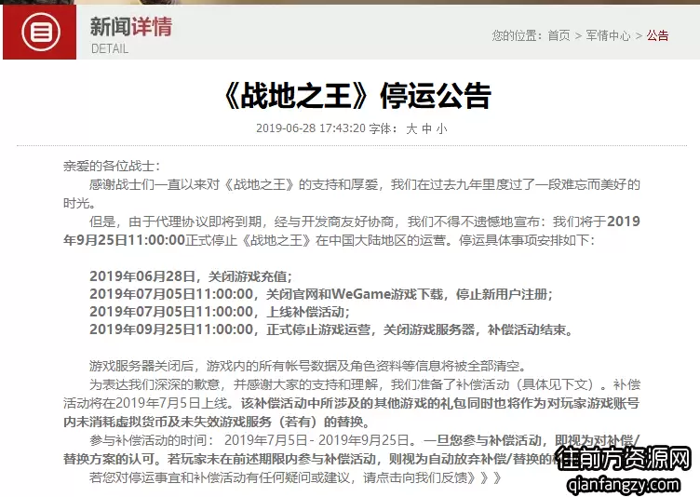Click the sentence about 帐号数据及角色资料 being cleared

coord(308,366)
